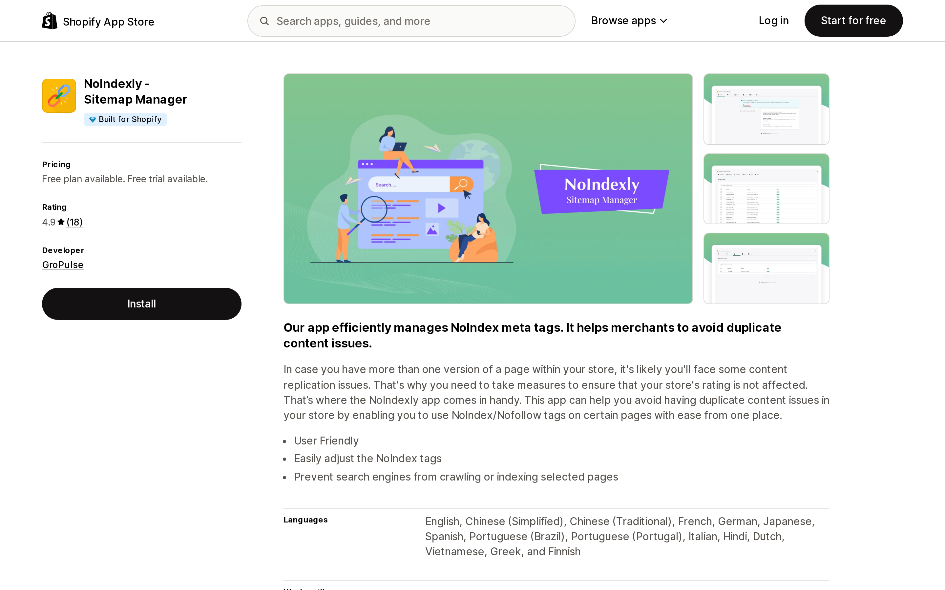
Task: Click the Browse apps chevron arrow
Action: click(x=663, y=21)
